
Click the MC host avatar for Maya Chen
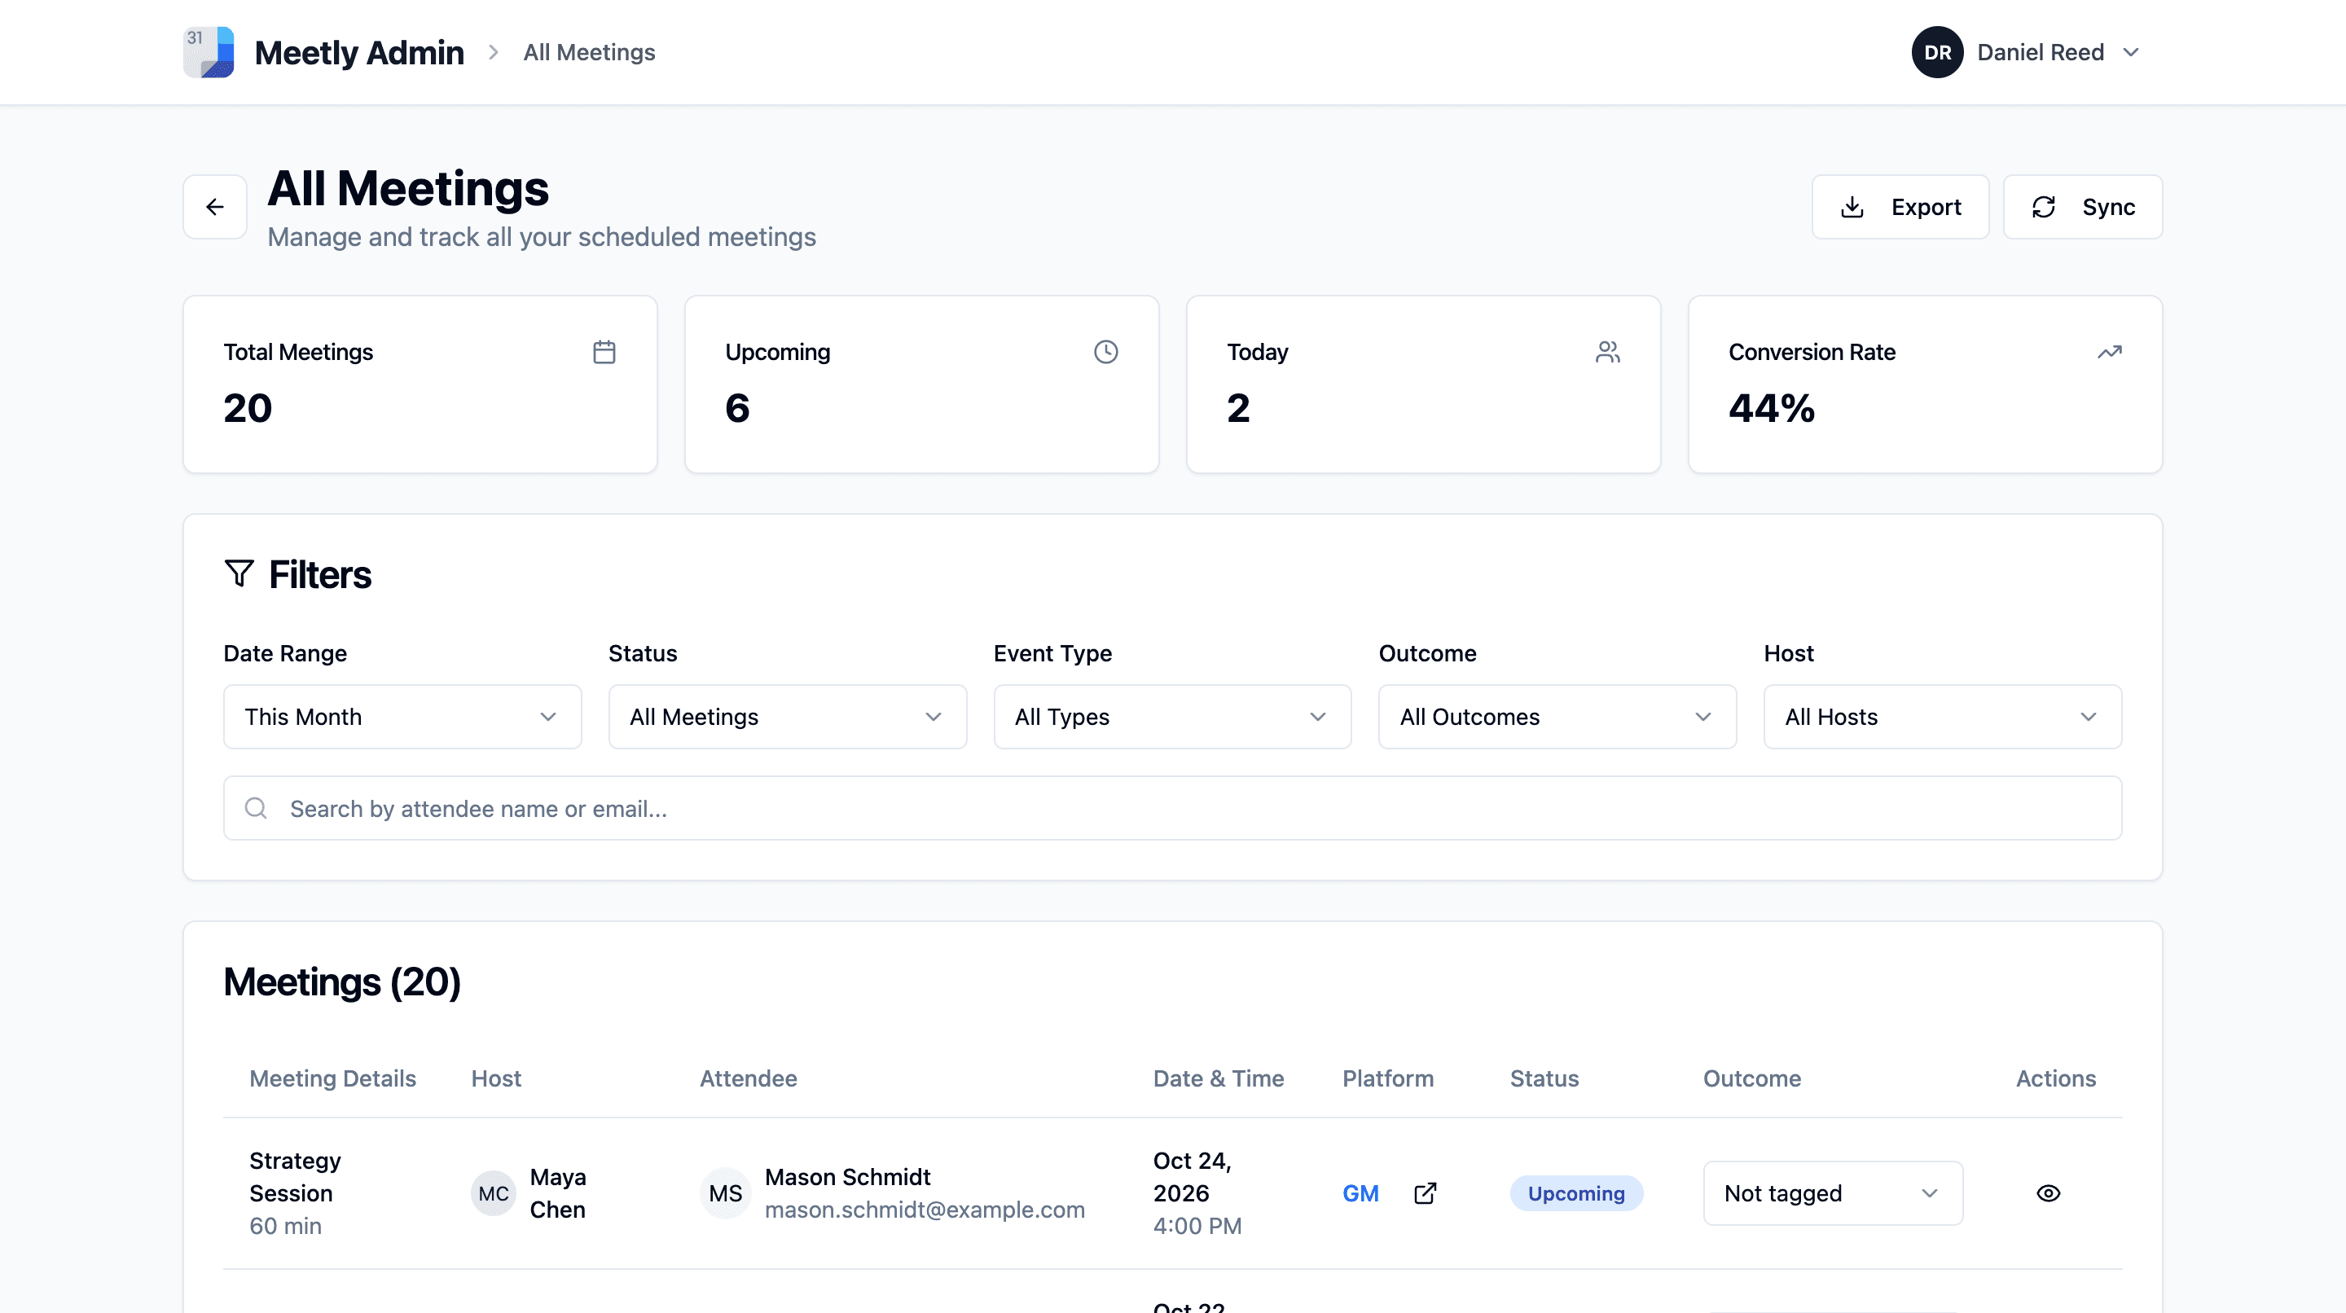494,1192
